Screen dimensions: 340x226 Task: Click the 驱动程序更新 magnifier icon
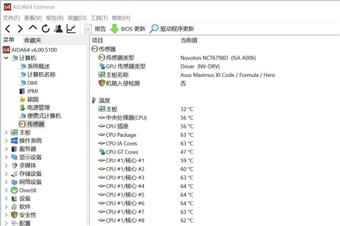click(x=154, y=28)
